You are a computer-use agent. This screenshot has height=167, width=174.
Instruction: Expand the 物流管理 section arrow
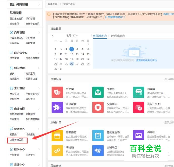[39, 68]
